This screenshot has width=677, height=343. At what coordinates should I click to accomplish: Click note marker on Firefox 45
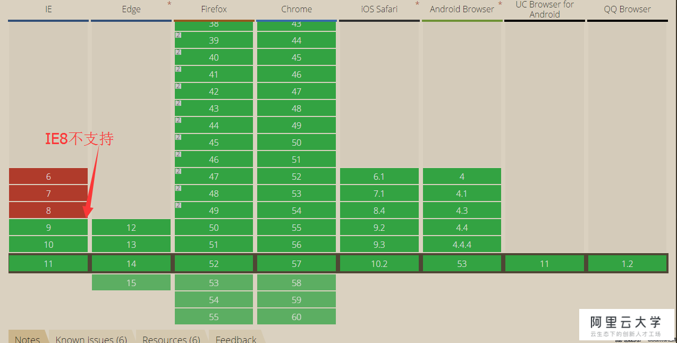[x=178, y=137]
